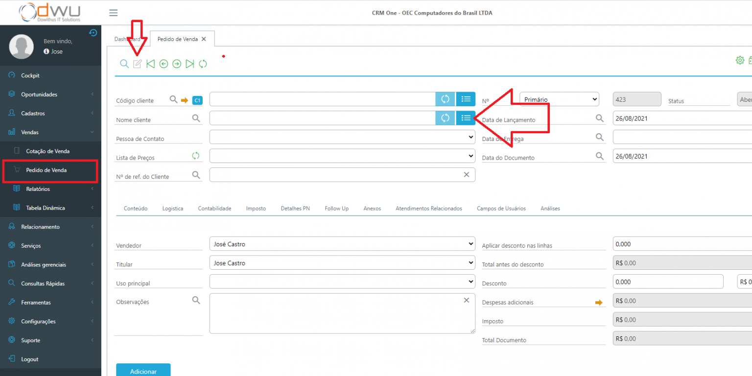Open the Vendedor dropdown showing José Castro
752x376 pixels.
pyautogui.click(x=342, y=244)
